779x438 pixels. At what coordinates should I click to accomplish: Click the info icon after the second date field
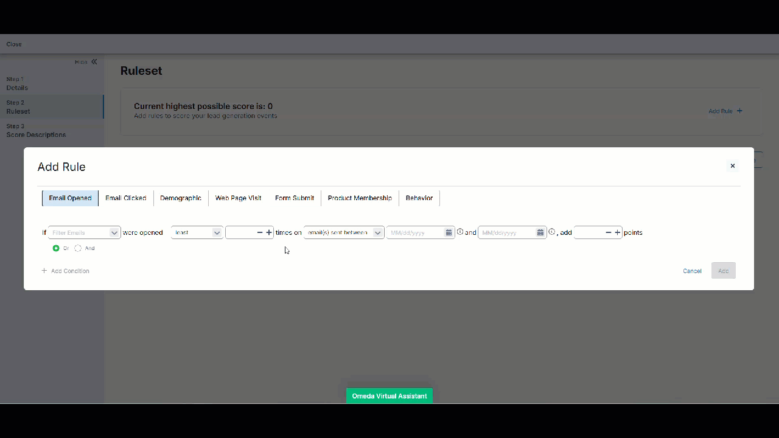tap(551, 231)
